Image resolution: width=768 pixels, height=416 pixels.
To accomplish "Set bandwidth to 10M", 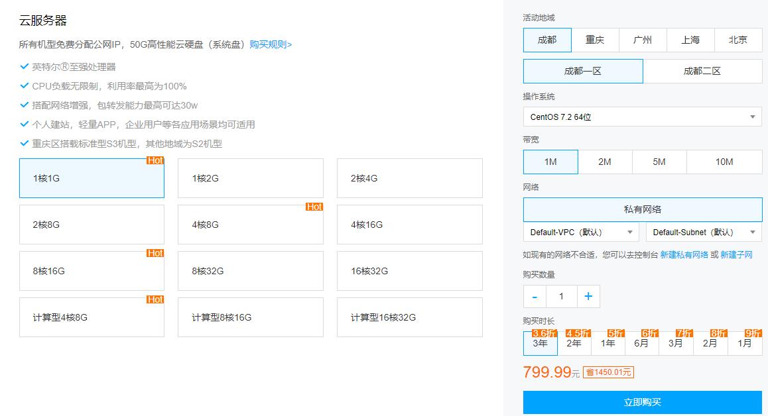I will [724, 162].
